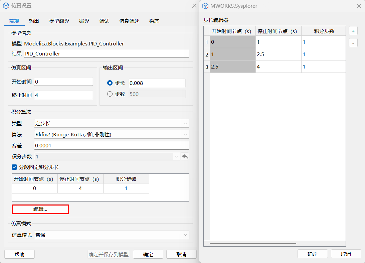Select the 步长 radio button
Image resolution: width=365 pixels, height=263 pixels.
110,83
